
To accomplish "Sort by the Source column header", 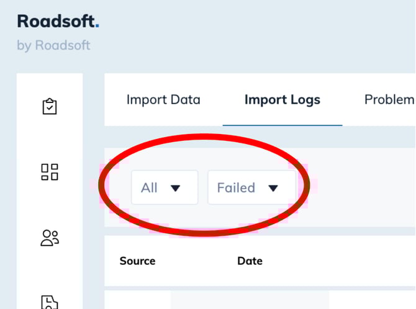I will [x=137, y=261].
